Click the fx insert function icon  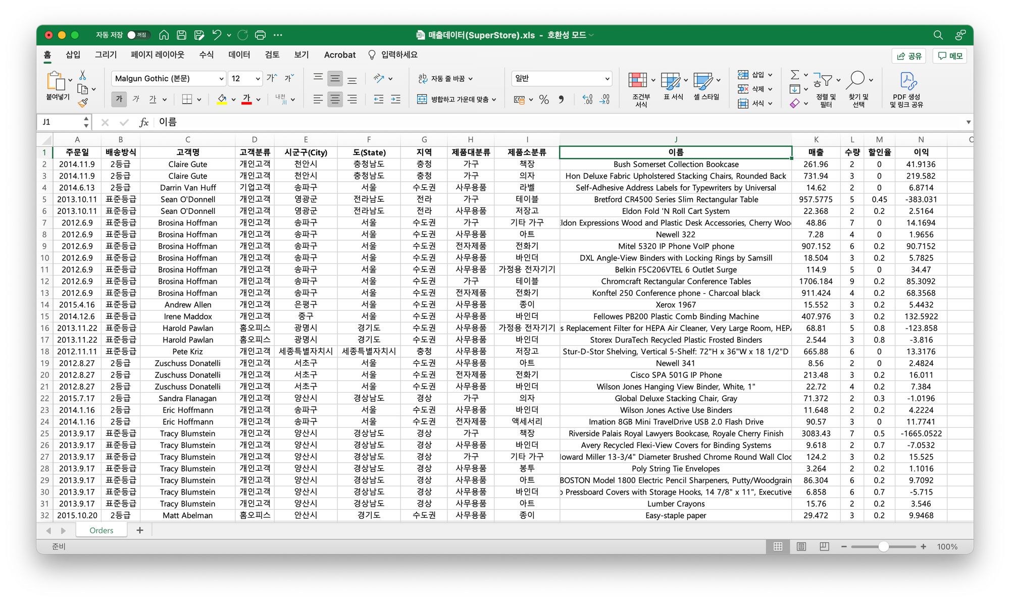coord(144,122)
